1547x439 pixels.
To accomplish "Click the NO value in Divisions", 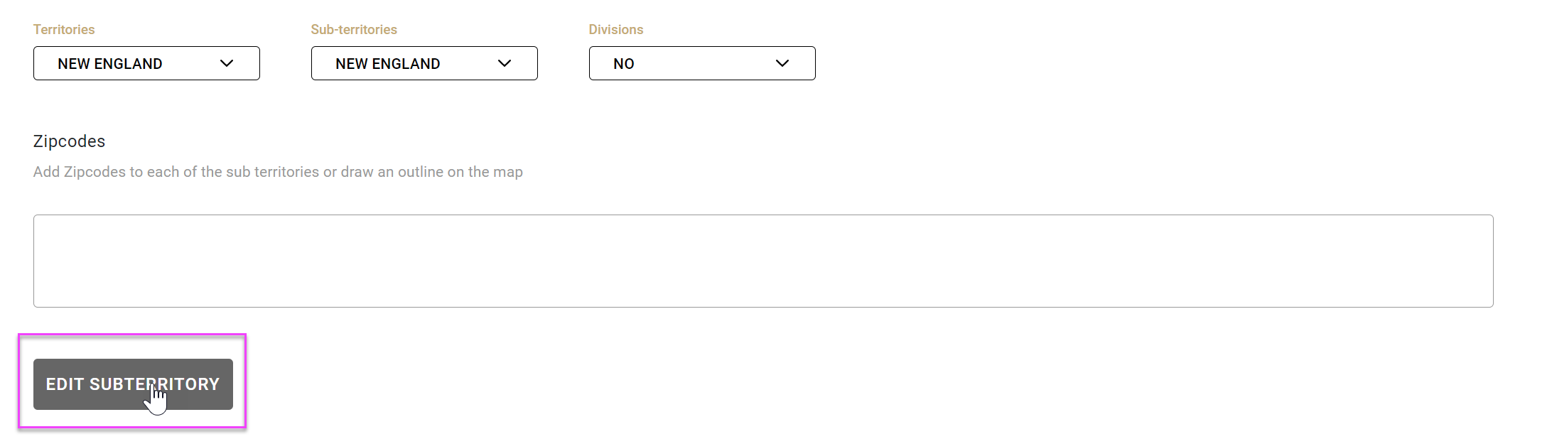I will [624, 64].
